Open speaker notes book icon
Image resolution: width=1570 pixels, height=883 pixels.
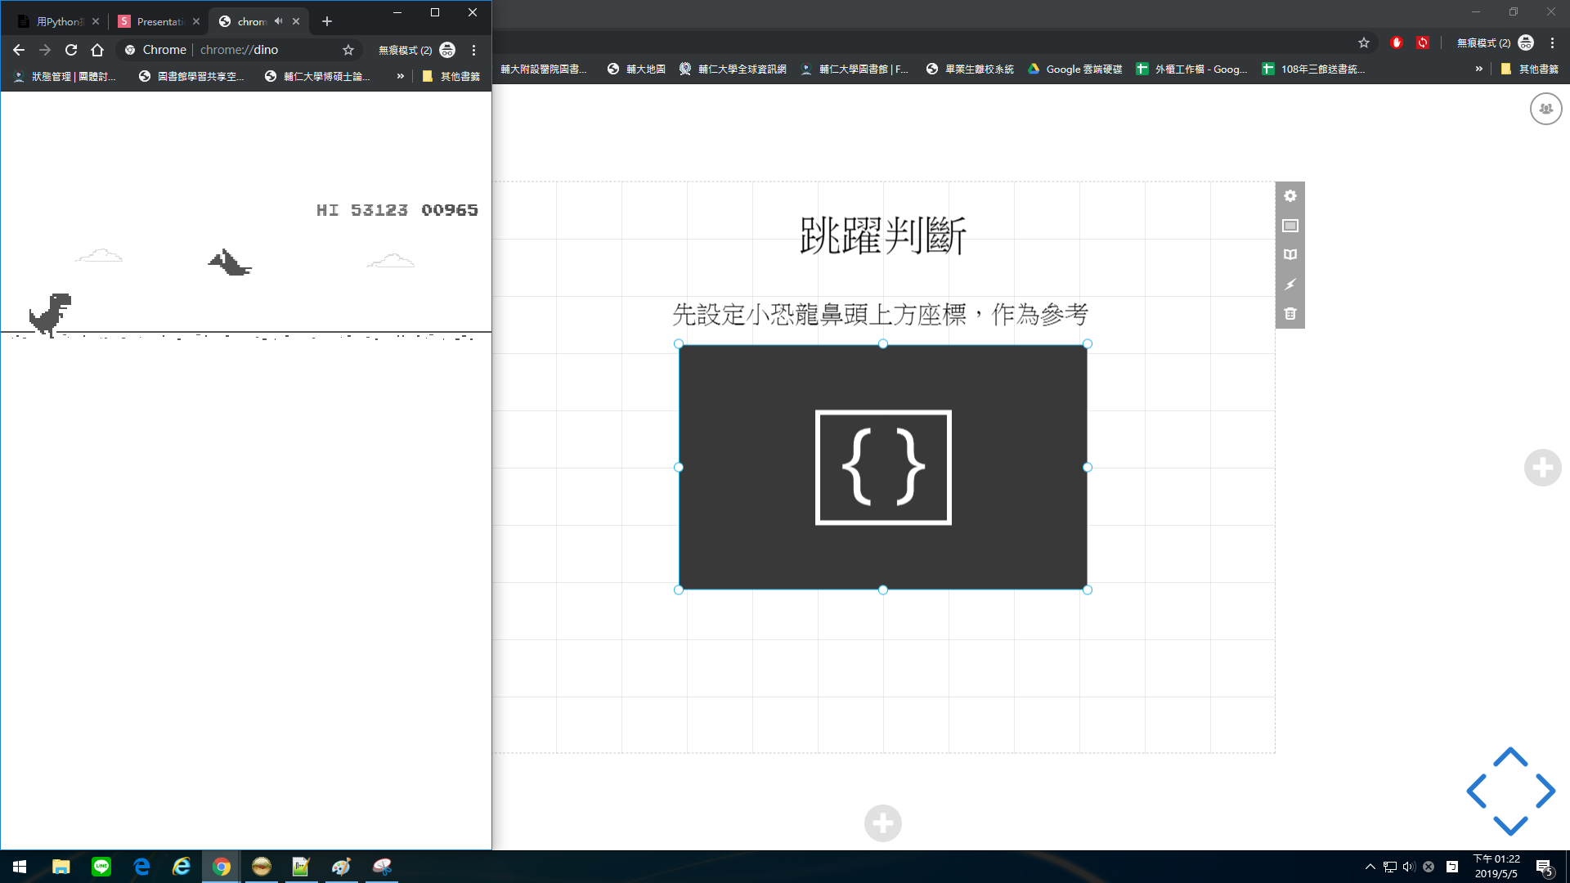coord(1290,255)
